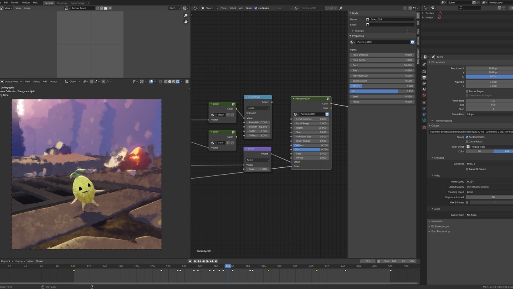Image resolution: width=513 pixels, height=289 pixels.
Task: Click the Keying menu button in the timeline
Action: click(19, 261)
